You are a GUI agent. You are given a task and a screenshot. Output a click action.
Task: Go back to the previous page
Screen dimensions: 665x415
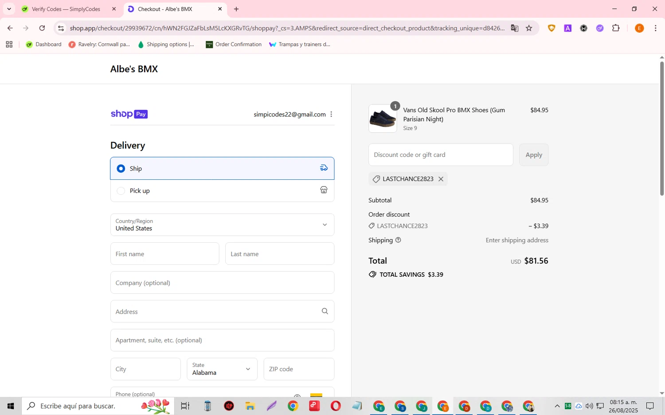[x=10, y=28]
